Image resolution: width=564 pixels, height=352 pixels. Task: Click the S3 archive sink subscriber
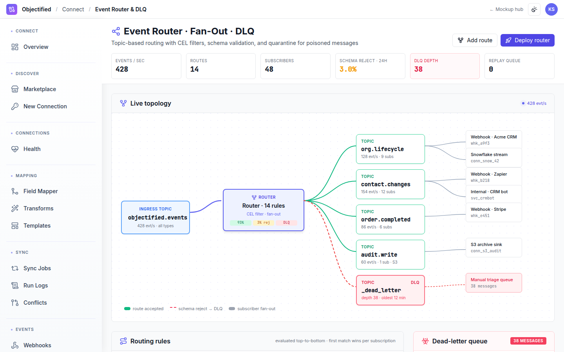click(x=494, y=248)
